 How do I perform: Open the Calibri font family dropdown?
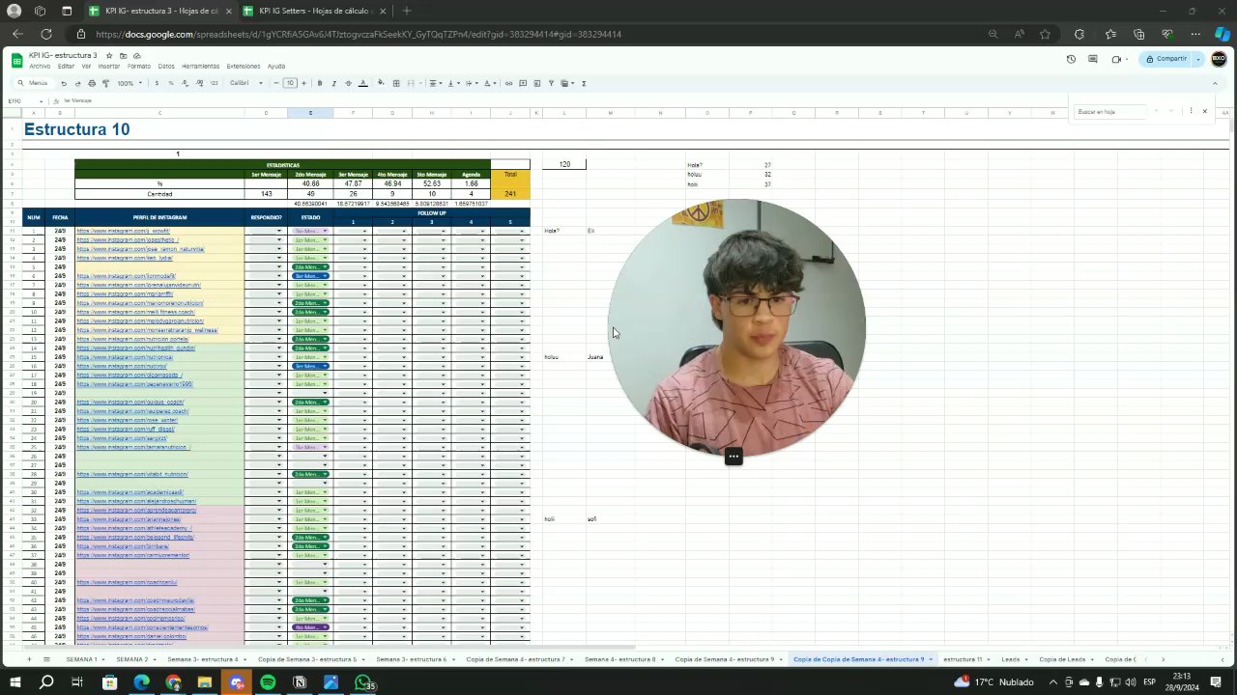click(245, 83)
